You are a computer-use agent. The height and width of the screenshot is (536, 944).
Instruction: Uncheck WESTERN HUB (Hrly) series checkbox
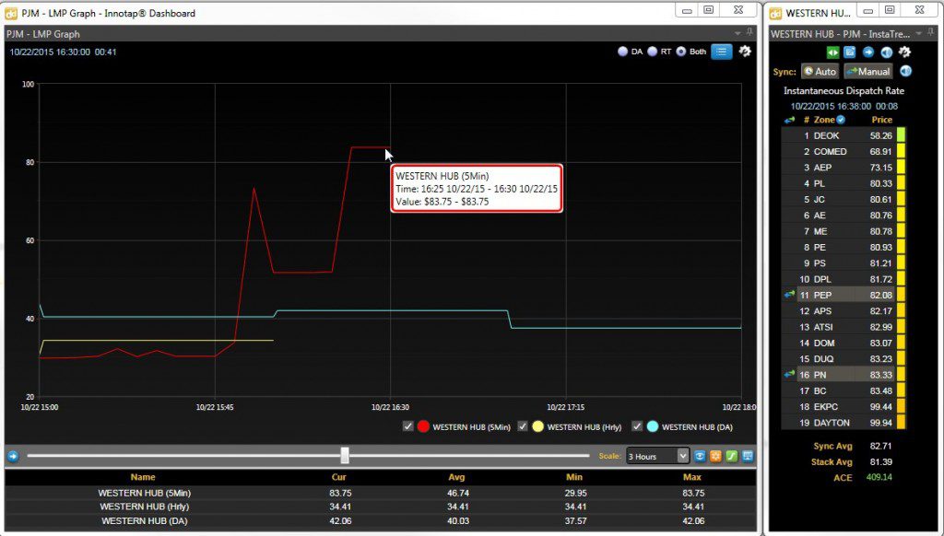(523, 426)
